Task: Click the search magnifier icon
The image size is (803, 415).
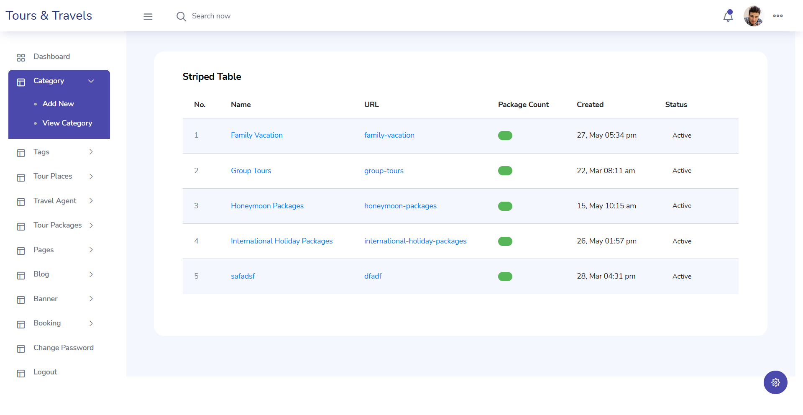Action: [181, 16]
